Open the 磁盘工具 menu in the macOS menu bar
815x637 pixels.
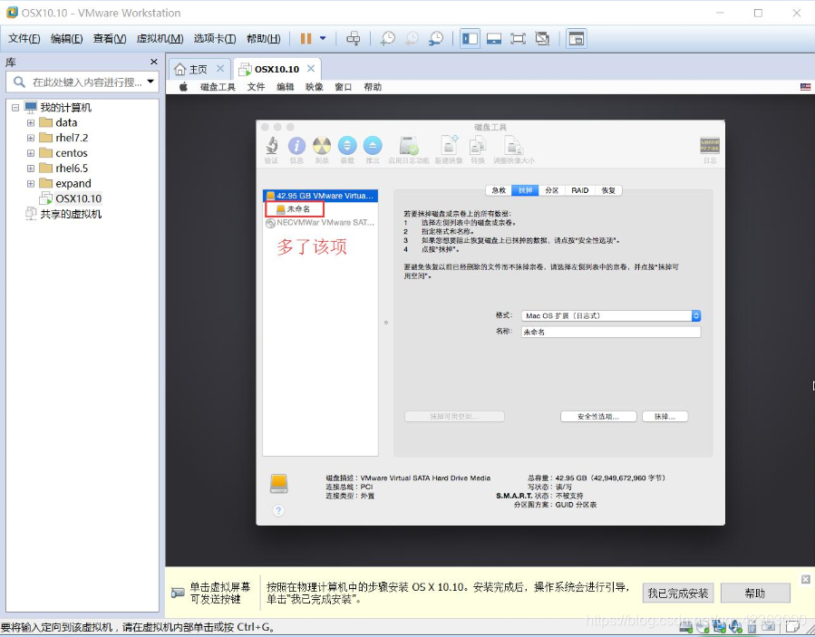pyautogui.click(x=218, y=87)
